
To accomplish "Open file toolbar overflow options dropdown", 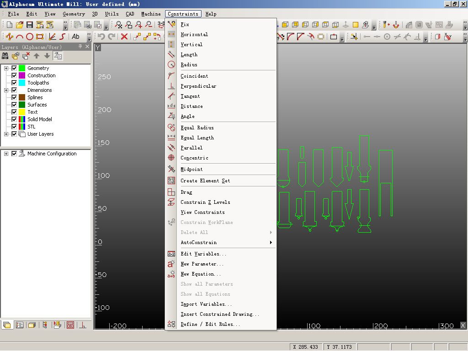I will [x=65, y=25].
